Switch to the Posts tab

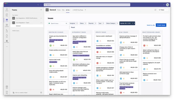point(59,10)
